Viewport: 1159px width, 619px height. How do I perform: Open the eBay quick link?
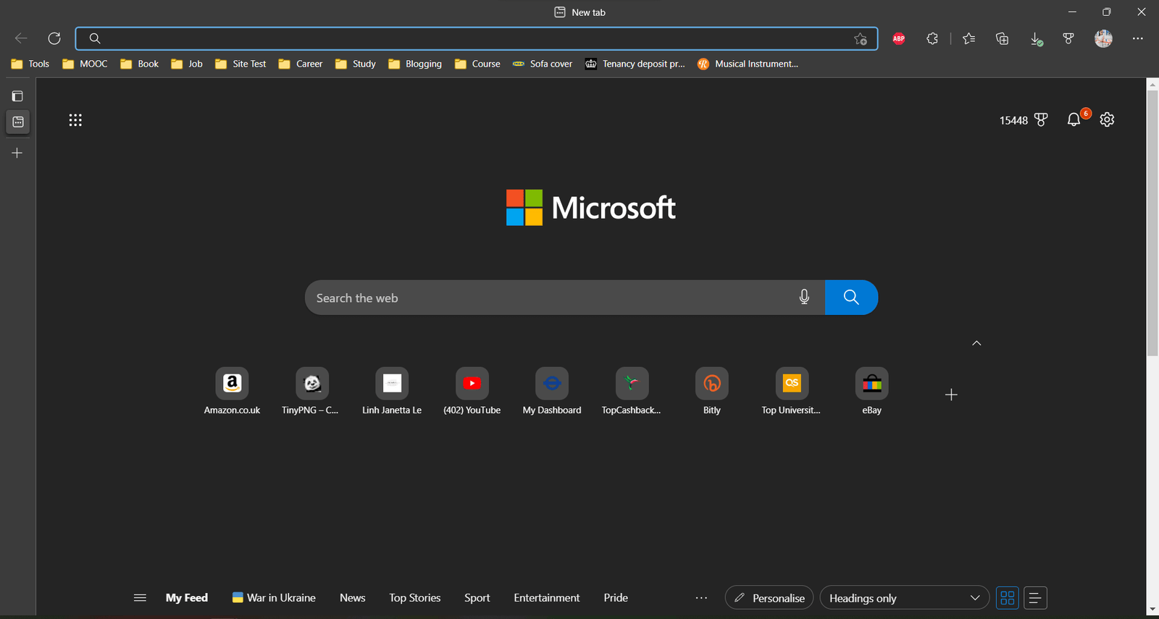[872, 392]
